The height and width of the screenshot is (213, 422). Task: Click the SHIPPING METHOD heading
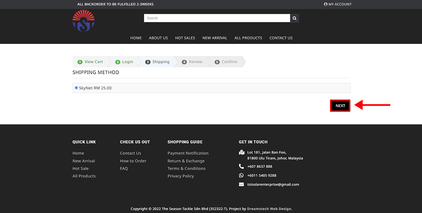[x=96, y=73]
